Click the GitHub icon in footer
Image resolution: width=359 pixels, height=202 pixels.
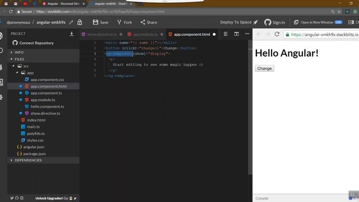click(17, 198)
